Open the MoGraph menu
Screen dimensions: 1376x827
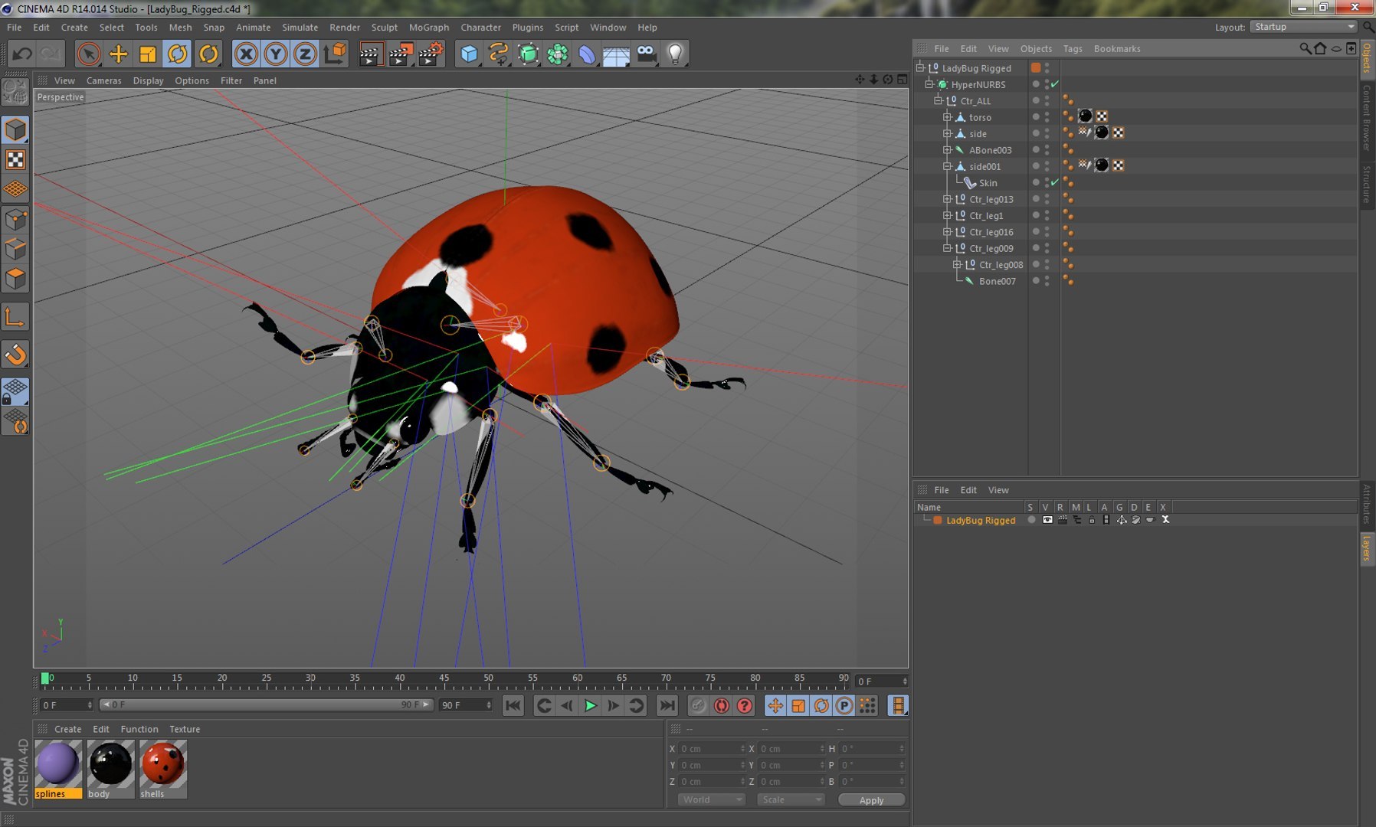(x=429, y=27)
